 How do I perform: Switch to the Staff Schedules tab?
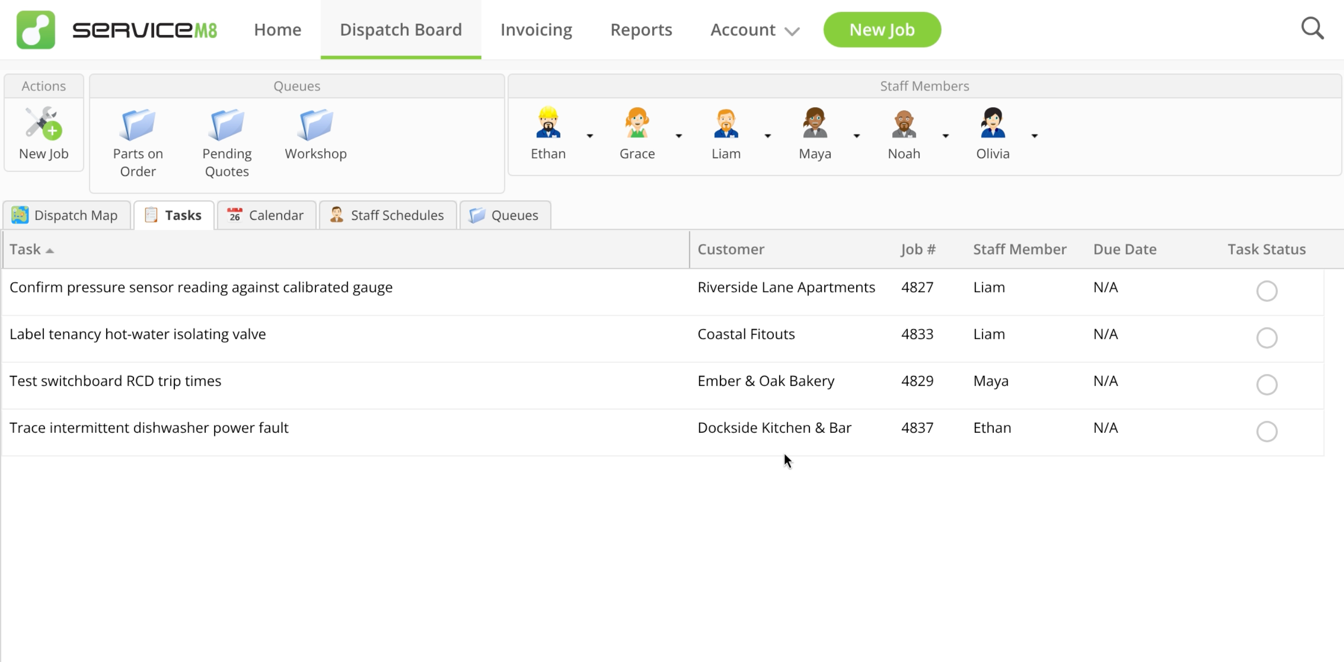pos(388,215)
